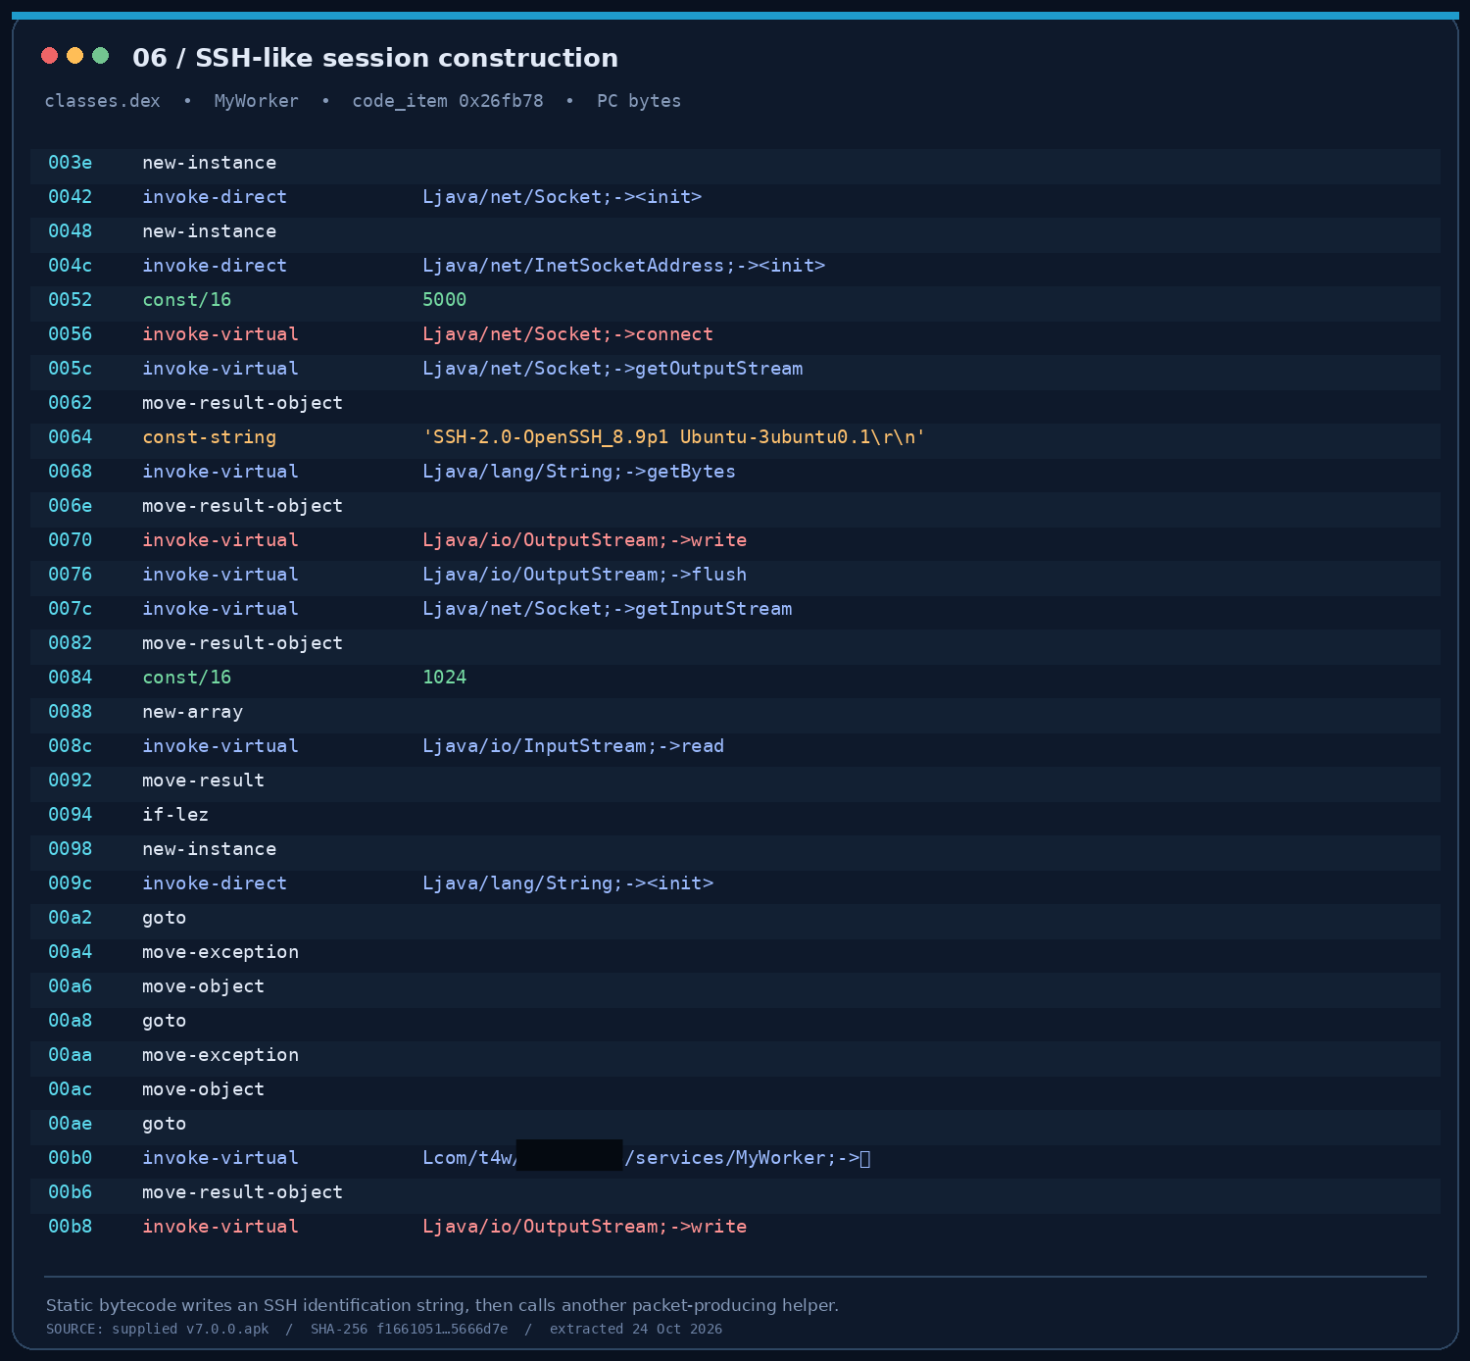
Task: Click the goto opcode at offset 00a2
Action: point(165,918)
